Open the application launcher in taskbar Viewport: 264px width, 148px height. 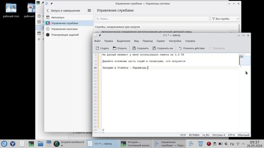coord(4,144)
